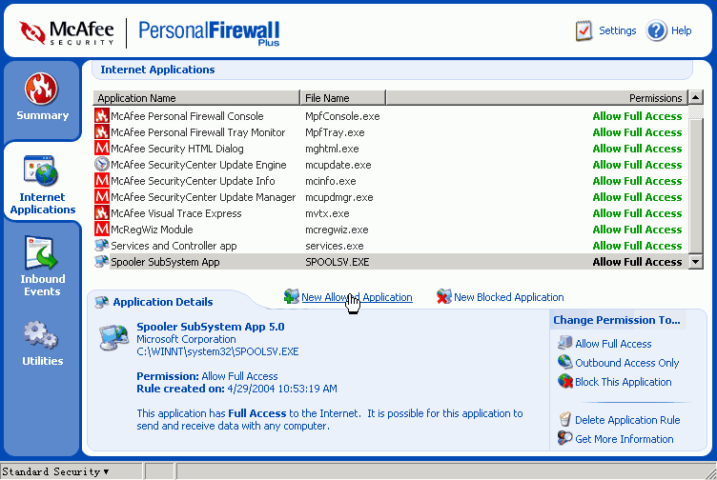Select the McAfee Visual Trace Express row
The height and width of the screenshot is (480, 717).
coord(177,213)
